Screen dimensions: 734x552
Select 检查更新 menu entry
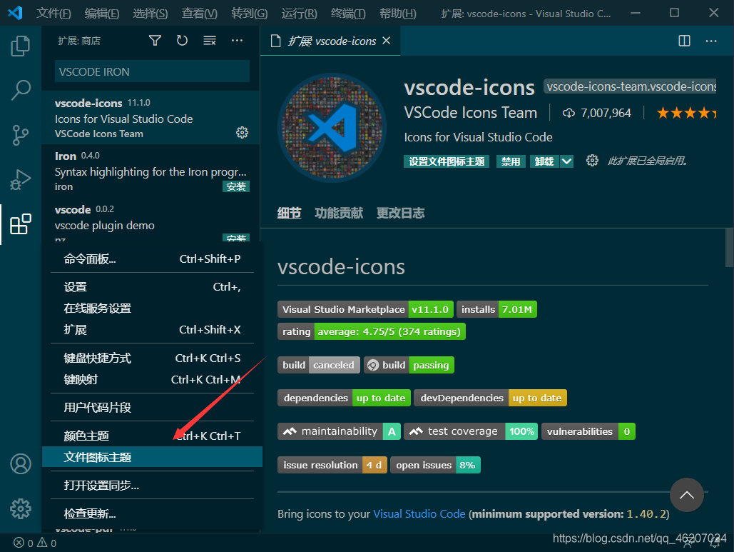tap(152, 513)
